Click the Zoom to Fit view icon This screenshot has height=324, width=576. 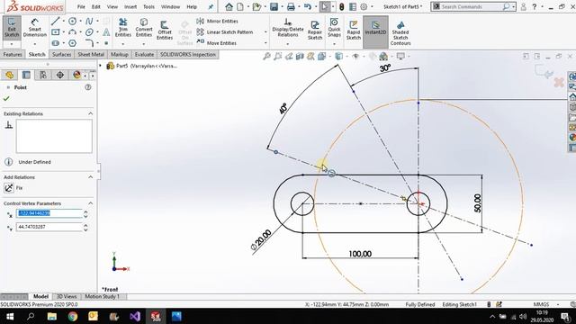[x=266, y=56]
